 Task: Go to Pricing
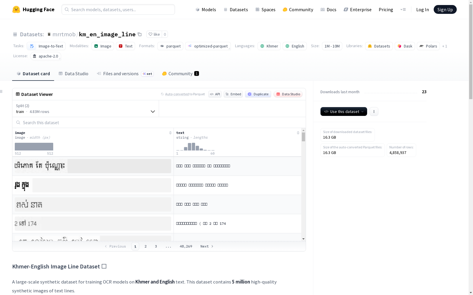tap(386, 9)
